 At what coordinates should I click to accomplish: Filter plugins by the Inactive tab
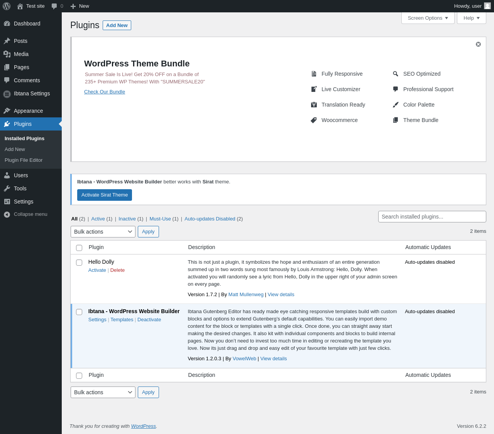tap(127, 219)
